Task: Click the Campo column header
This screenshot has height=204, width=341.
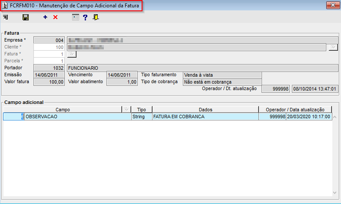Action: click(63, 110)
